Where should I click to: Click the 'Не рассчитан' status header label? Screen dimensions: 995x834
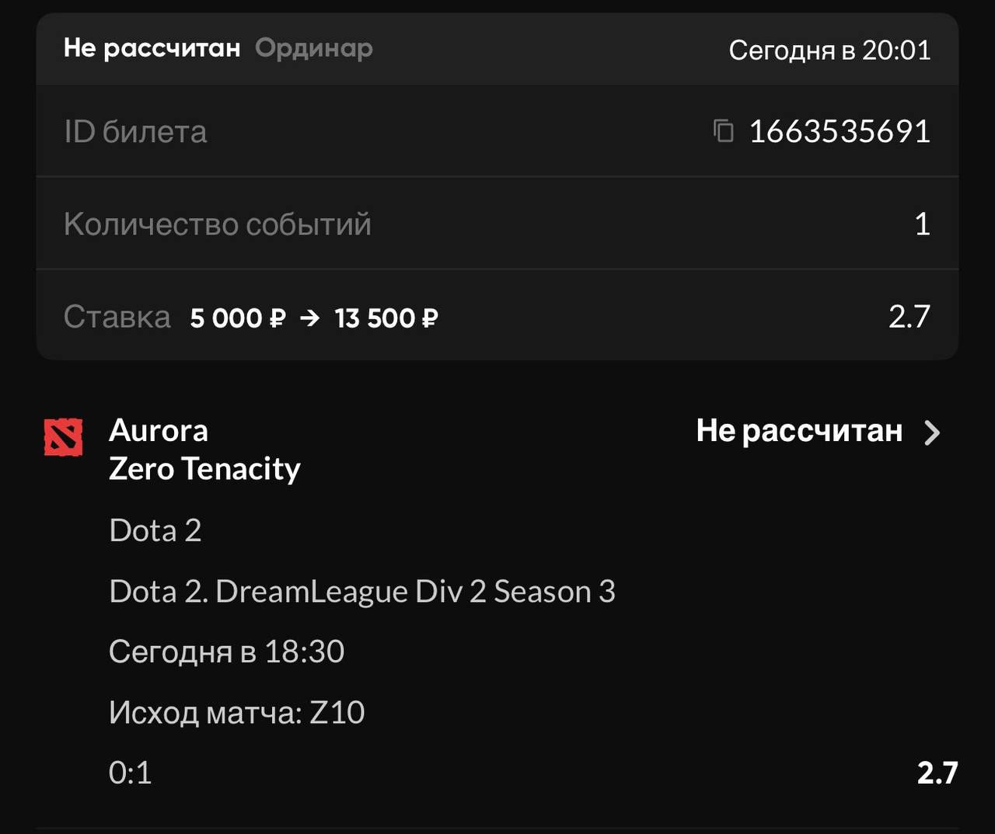point(152,48)
